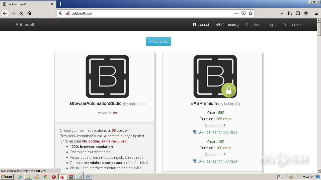Go to the Register page
This screenshot has height=180, width=321.
253,25
